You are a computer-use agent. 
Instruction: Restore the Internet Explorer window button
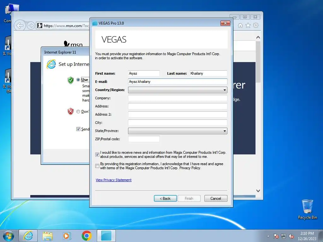(x=245, y=17)
